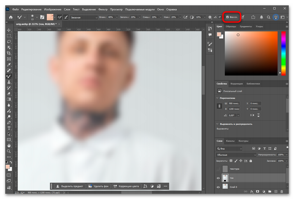Toggle the layer filter switch

[287, 148]
